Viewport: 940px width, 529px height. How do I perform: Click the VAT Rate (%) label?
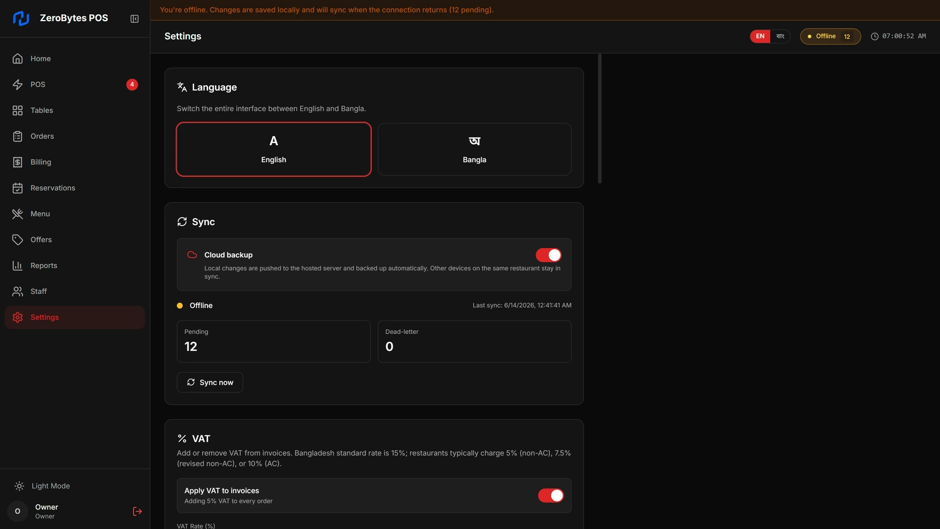click(x=196, y=526)
